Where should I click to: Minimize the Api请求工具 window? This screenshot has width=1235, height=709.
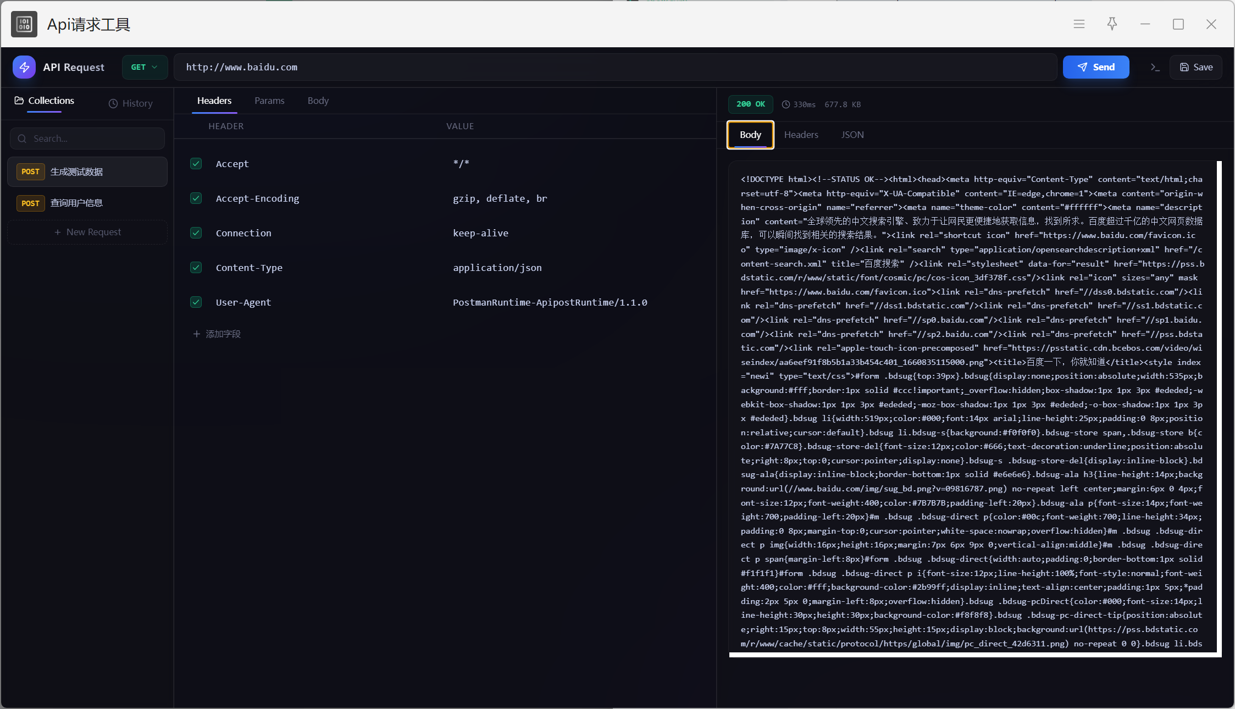1145,24
